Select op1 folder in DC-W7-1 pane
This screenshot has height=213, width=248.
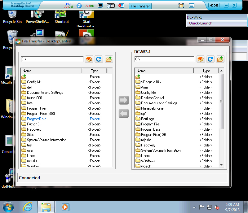click(177, 114)
